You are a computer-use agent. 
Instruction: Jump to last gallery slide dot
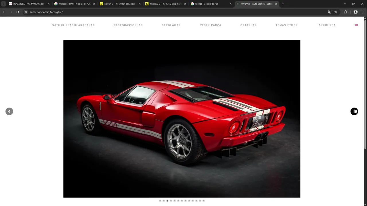click(204, 201)
